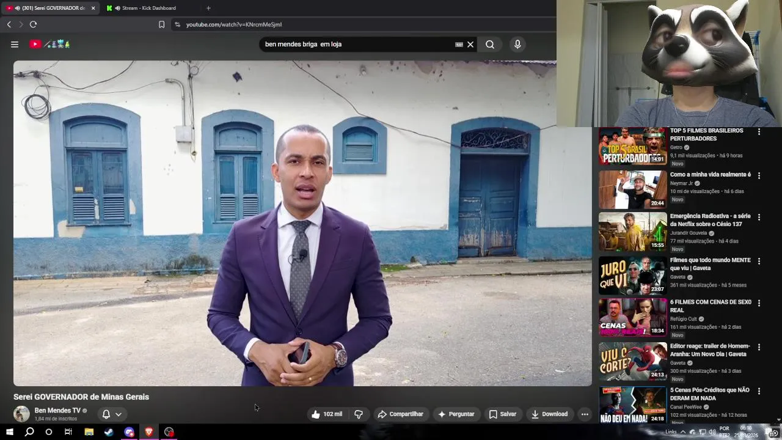Screen dimensions: 782x440
Task: Go forward in the browser
Action: (21, 24)
